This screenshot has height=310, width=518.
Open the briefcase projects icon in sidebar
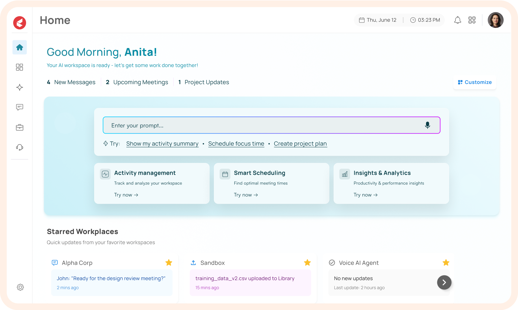pos(20,127)
